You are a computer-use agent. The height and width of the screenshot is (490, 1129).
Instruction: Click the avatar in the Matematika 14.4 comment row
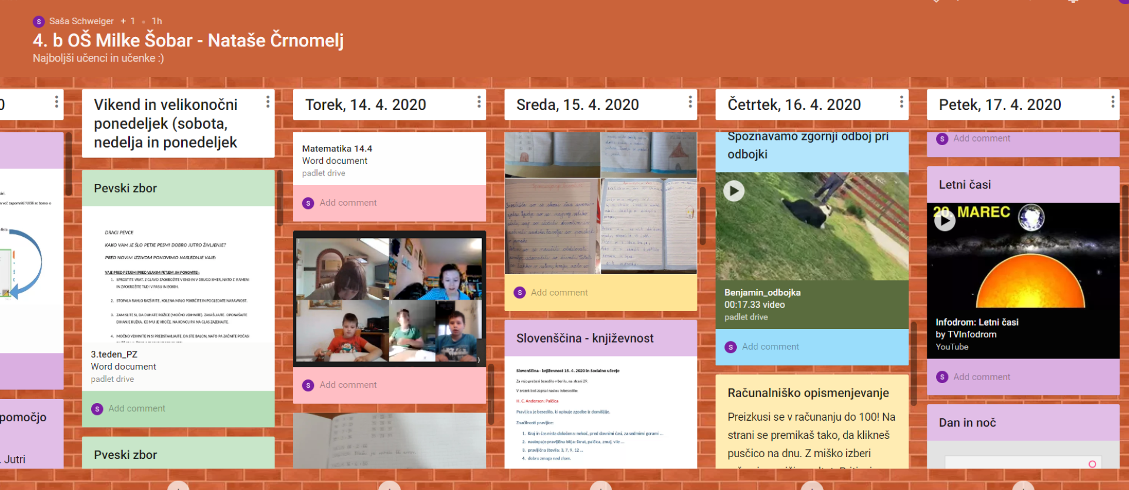(x=308, y=203)
